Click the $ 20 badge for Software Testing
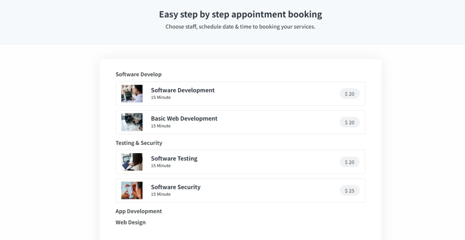Screen dimensions: 465x240 [x=349, y=162]
